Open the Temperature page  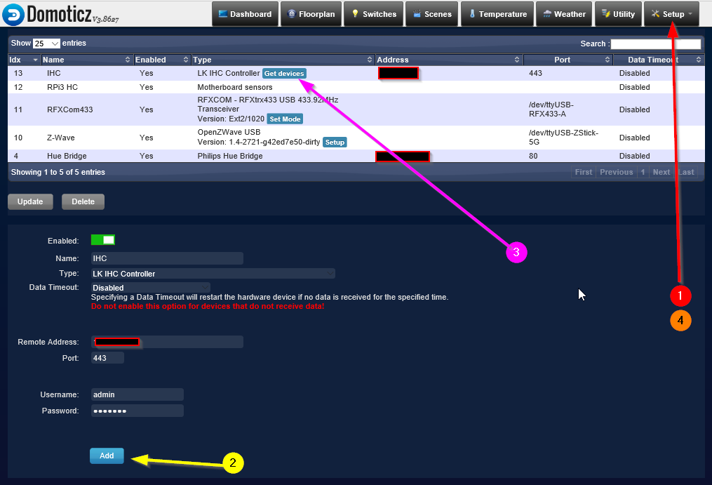tap(497, 14)
